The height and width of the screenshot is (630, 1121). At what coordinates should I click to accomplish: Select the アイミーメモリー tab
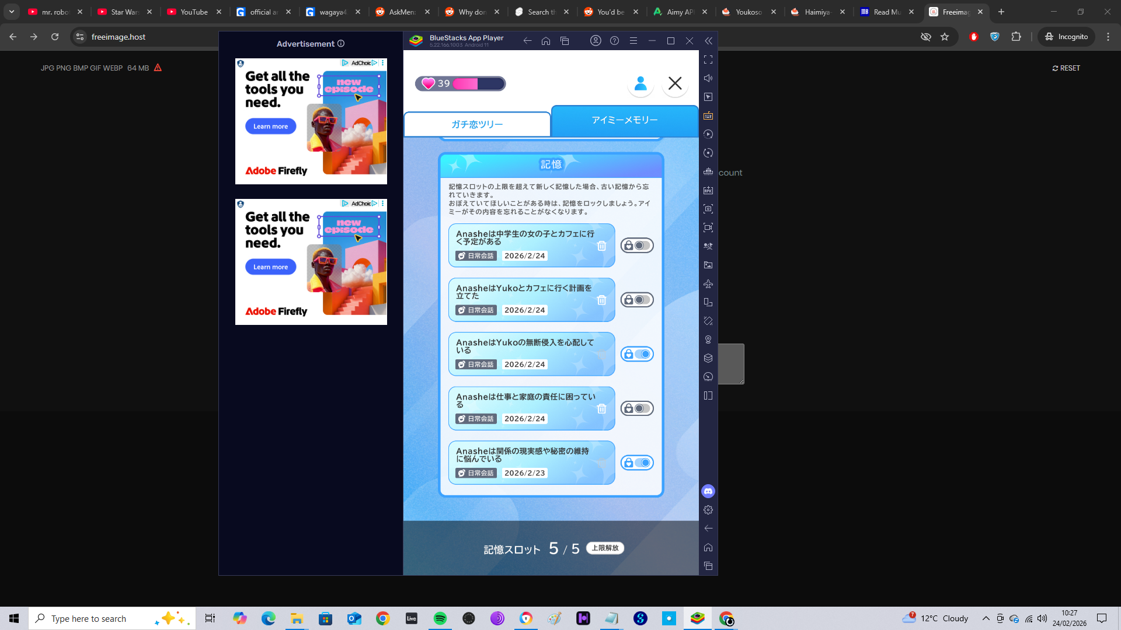[624, 120]
